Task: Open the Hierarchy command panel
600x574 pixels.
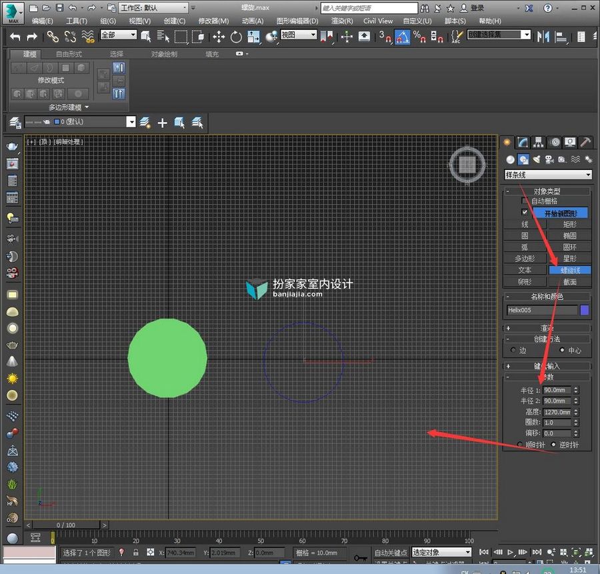Action: (539, 143)
